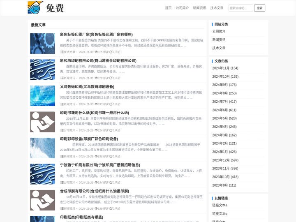Click 0评论 comment icon on 合成印刷有限公司 article
The height and width of the screenshot is (222, 296).
111,208
